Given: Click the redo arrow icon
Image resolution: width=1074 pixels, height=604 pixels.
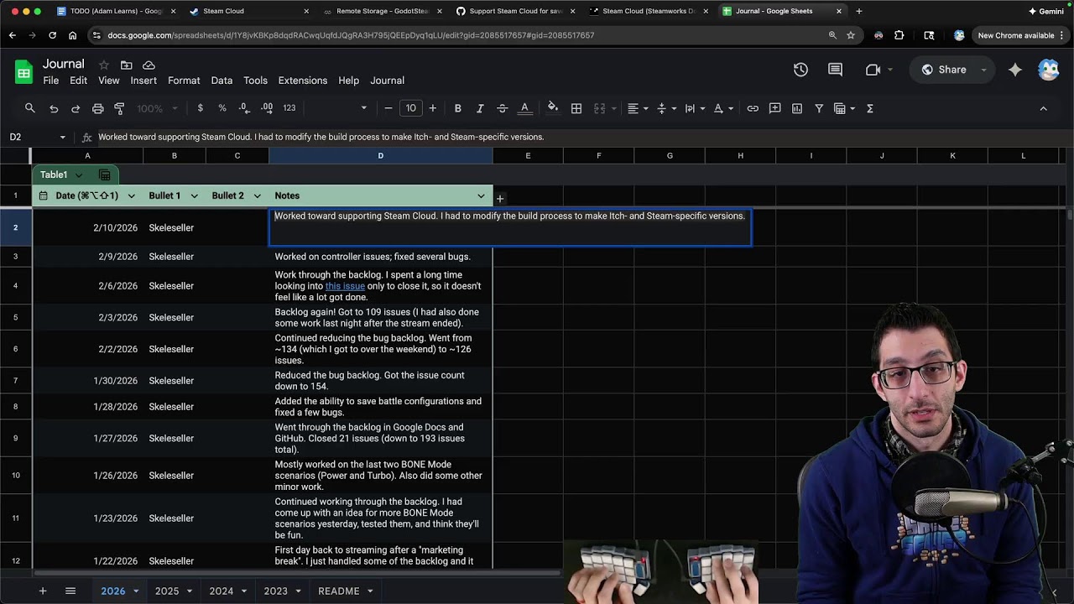Looking at the screenshot, I should click(76, 108).
